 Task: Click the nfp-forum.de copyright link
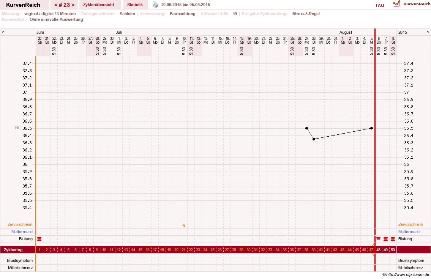coord(406,274)
